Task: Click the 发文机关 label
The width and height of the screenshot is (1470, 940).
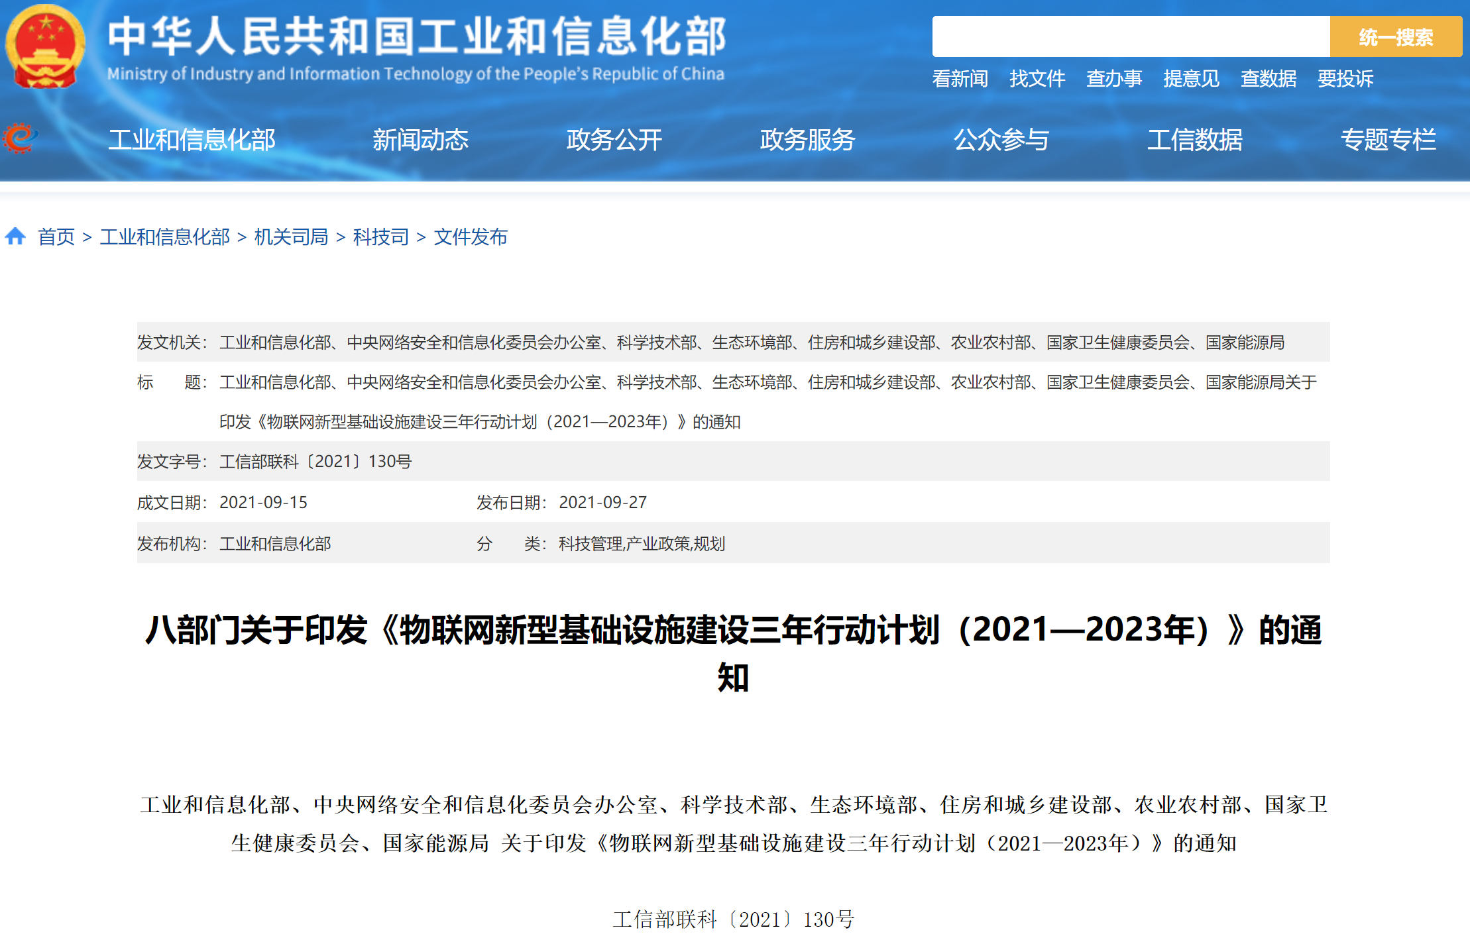Action: click(172, 342)
